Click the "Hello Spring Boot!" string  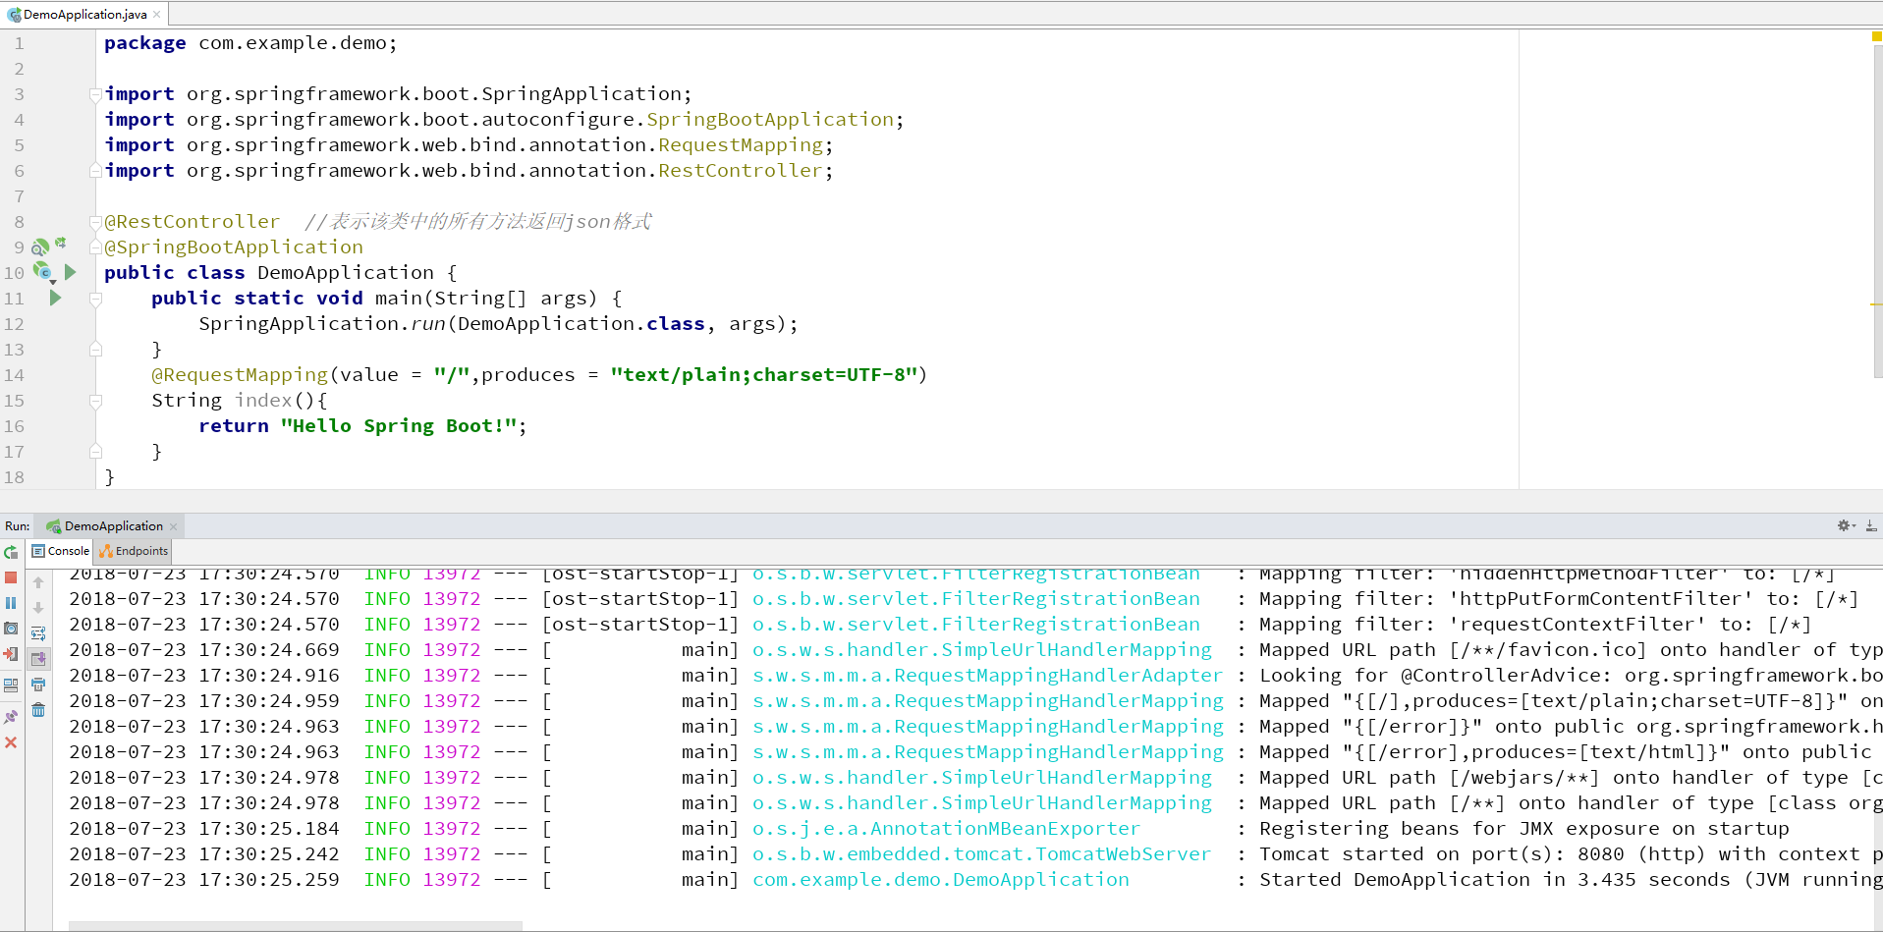pos(399,426)
